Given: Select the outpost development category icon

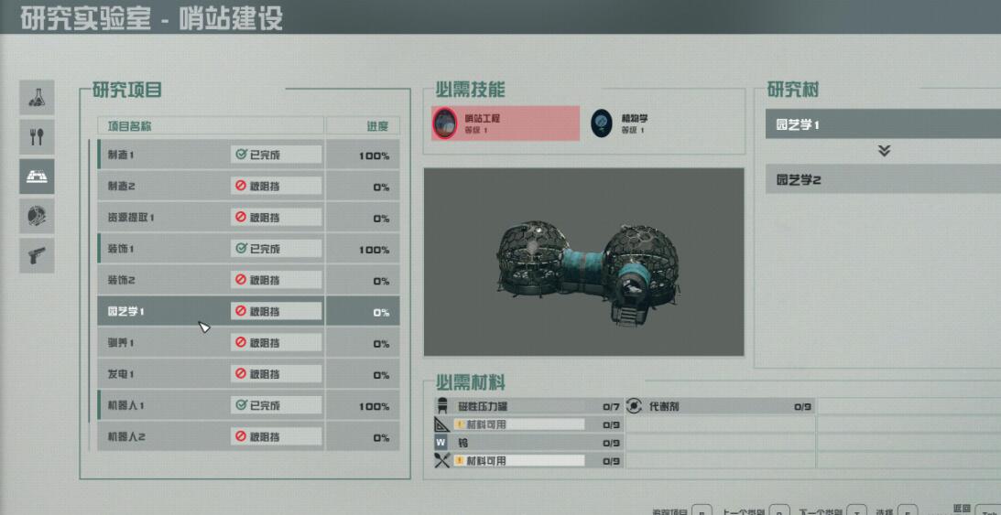Looking at the screenshot, I should [37, 177].
